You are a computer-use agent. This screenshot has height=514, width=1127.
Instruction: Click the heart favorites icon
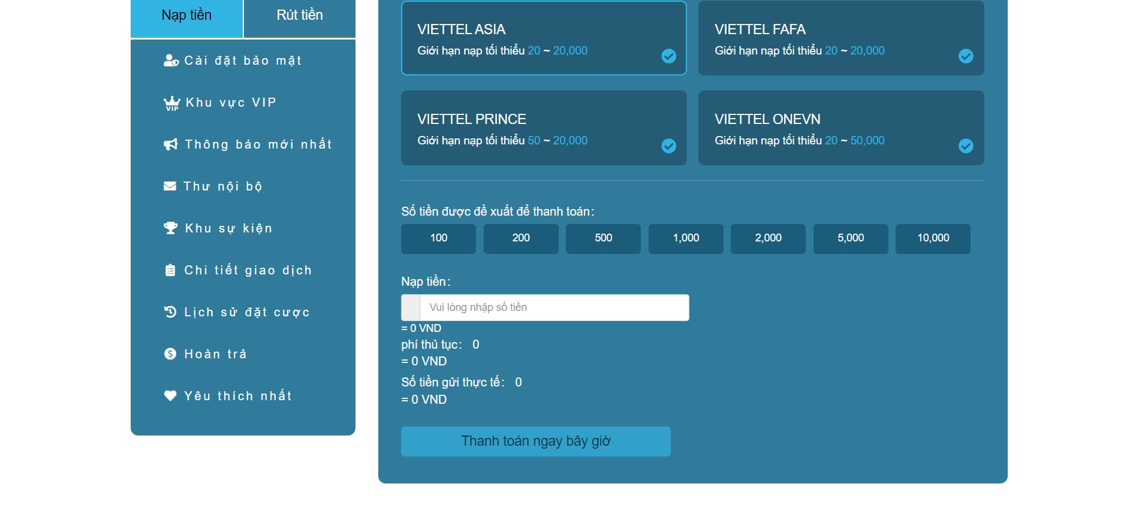coord(170,396)
